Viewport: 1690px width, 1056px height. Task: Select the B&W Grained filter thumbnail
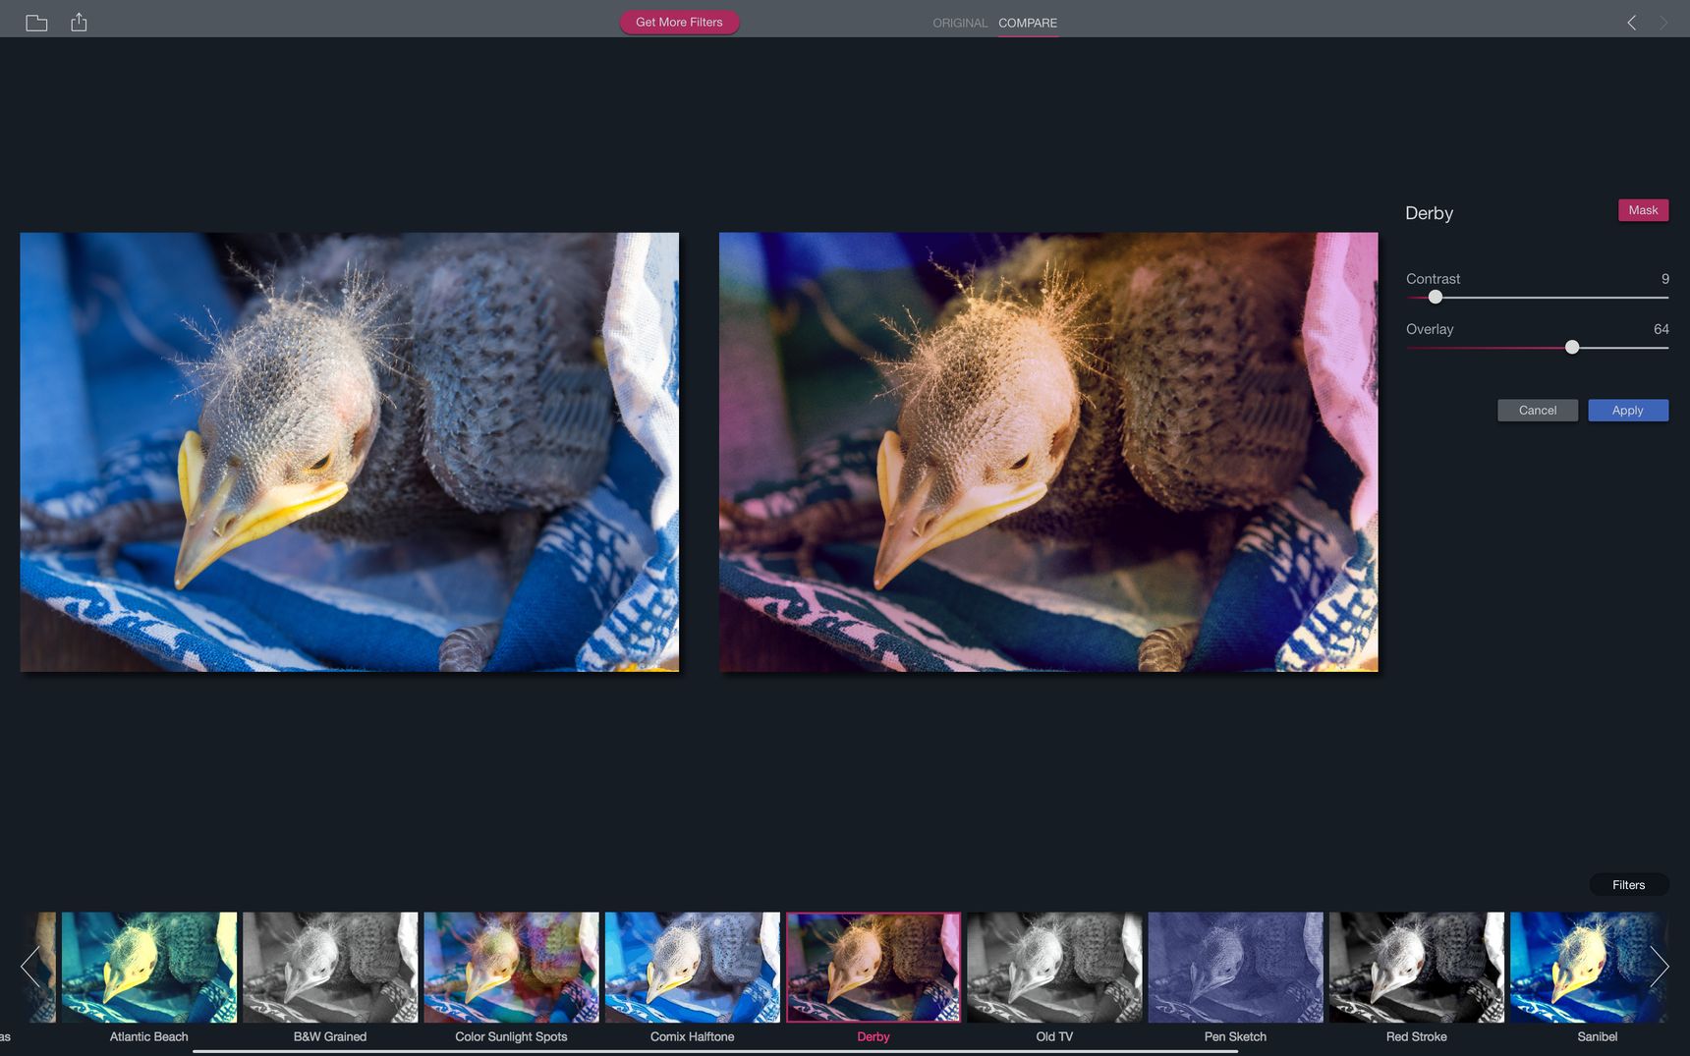tap(330, 968)
